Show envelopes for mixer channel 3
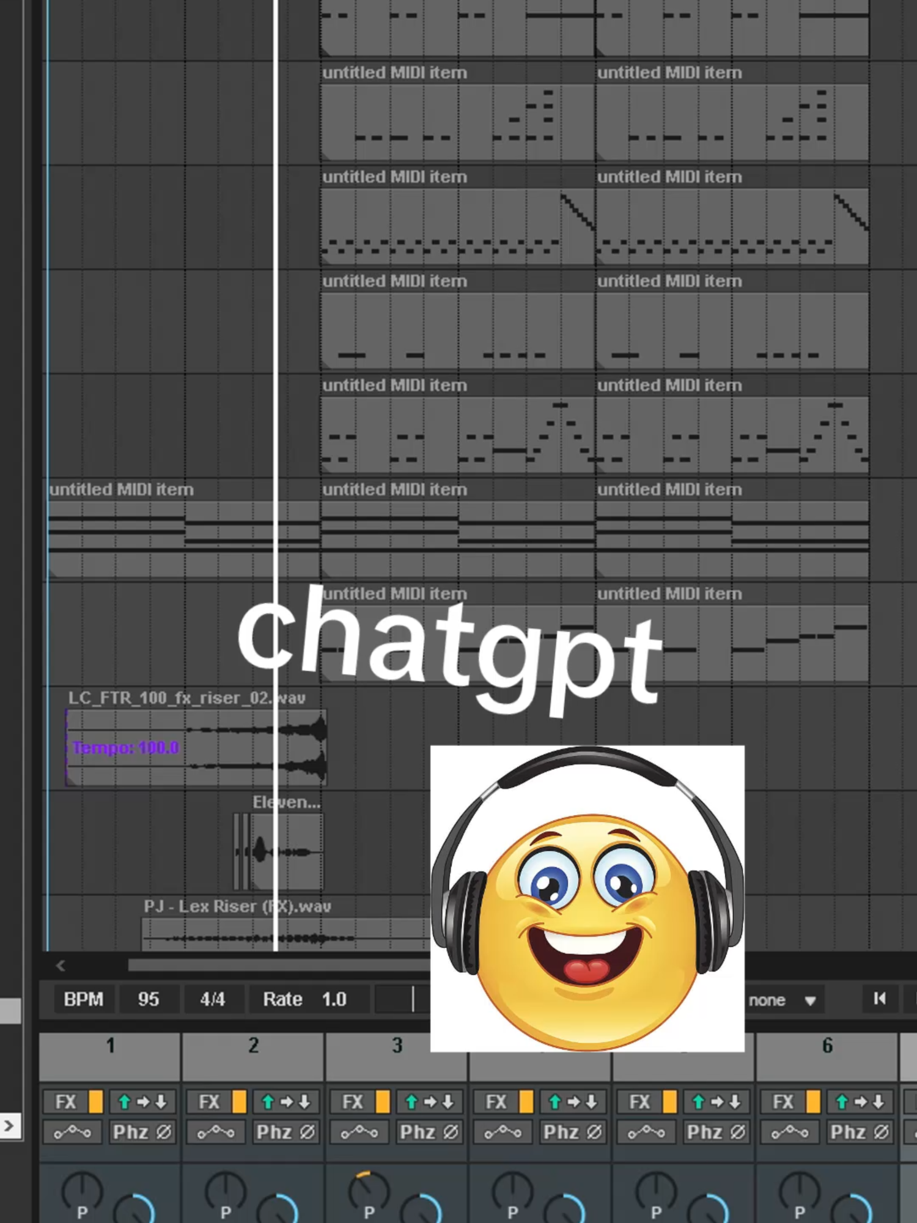Viewport: 917px width, 1223px height. pyautogui.click(x=360, y=1132)
